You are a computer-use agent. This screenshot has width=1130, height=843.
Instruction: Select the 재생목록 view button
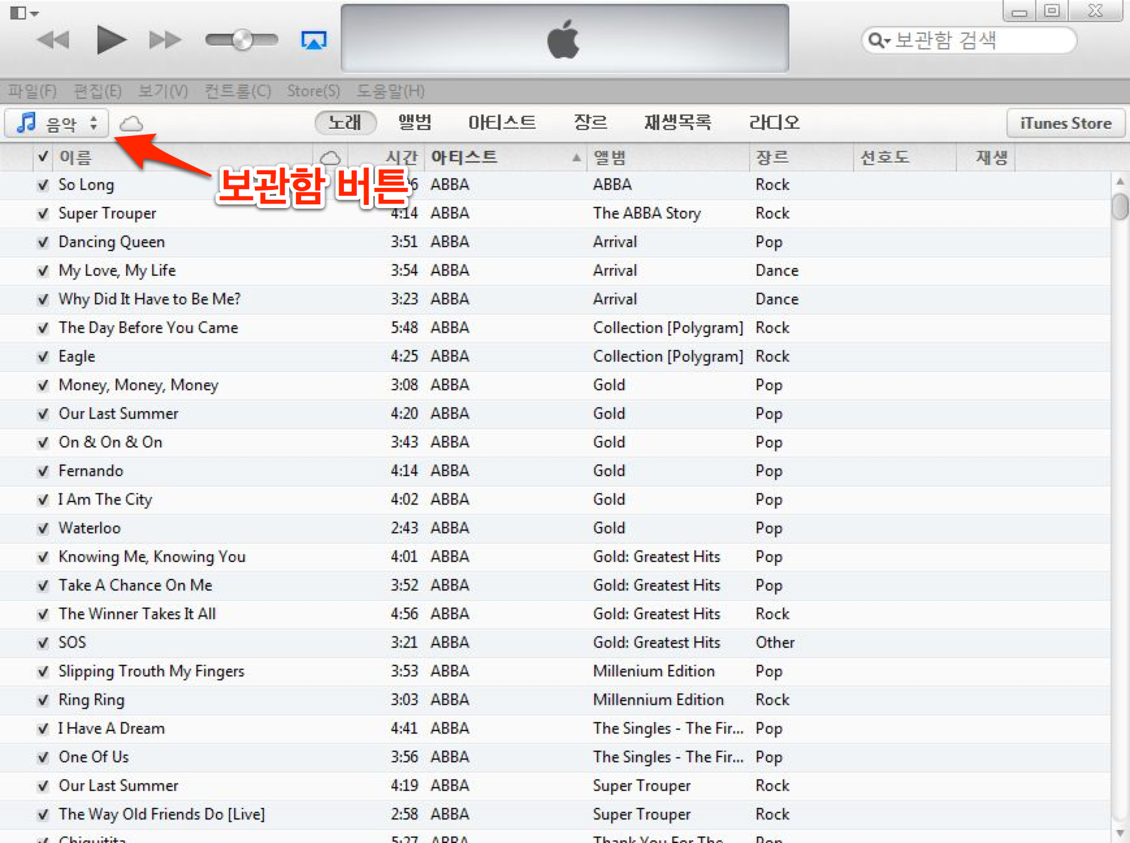tap(677, 122)
